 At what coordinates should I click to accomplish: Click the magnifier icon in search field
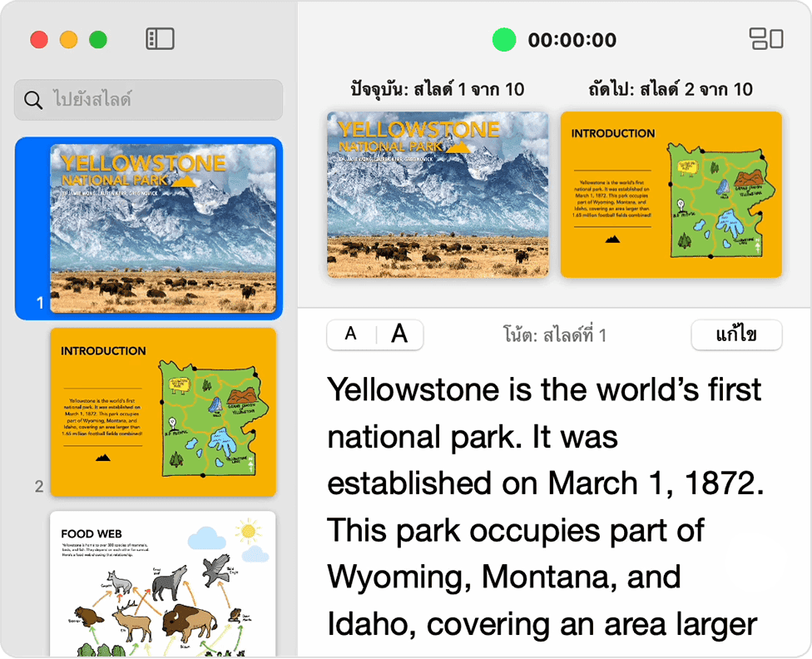[x=34, y=100]
